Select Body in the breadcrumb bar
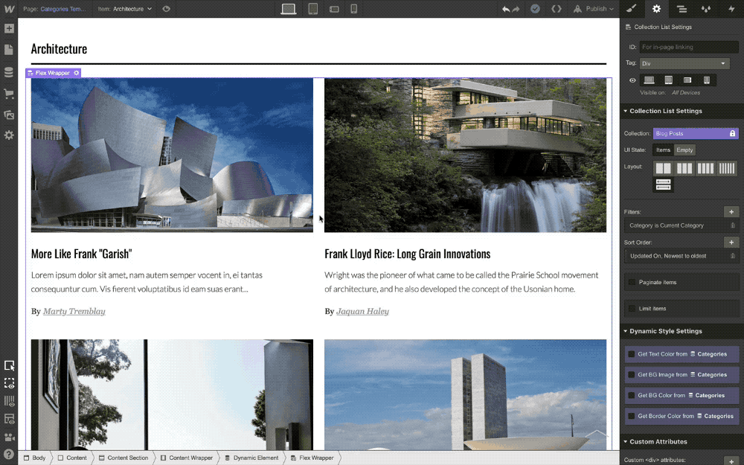 point(35,458)
